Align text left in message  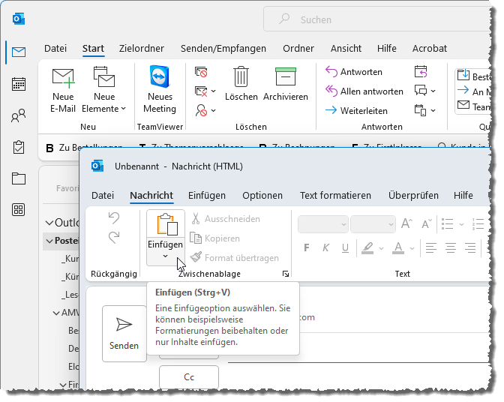(x=431, y=247)
